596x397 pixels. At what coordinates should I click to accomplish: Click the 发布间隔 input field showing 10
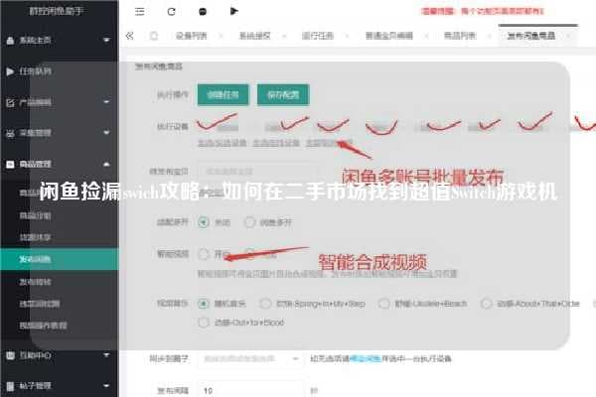pyautogui.click(x=250, y=390)
